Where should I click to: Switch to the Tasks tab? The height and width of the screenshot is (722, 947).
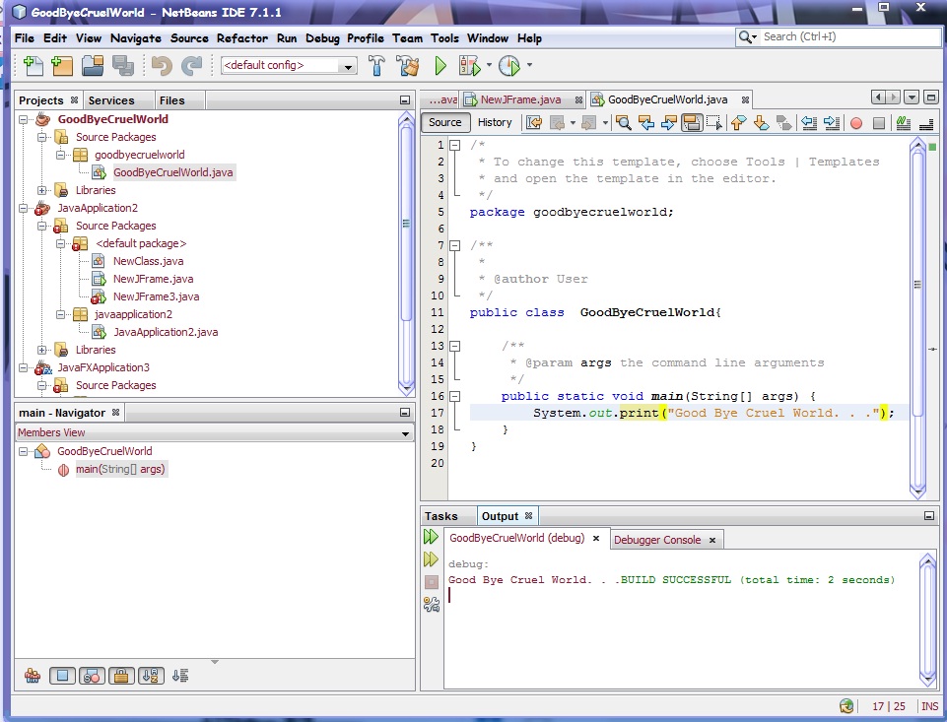tap(440, 516)
